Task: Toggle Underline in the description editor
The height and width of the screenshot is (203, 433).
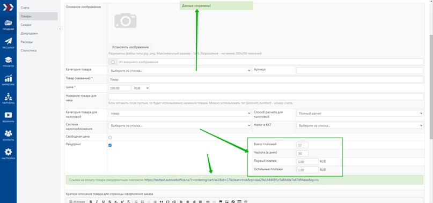Action: [x=103, y=201]
